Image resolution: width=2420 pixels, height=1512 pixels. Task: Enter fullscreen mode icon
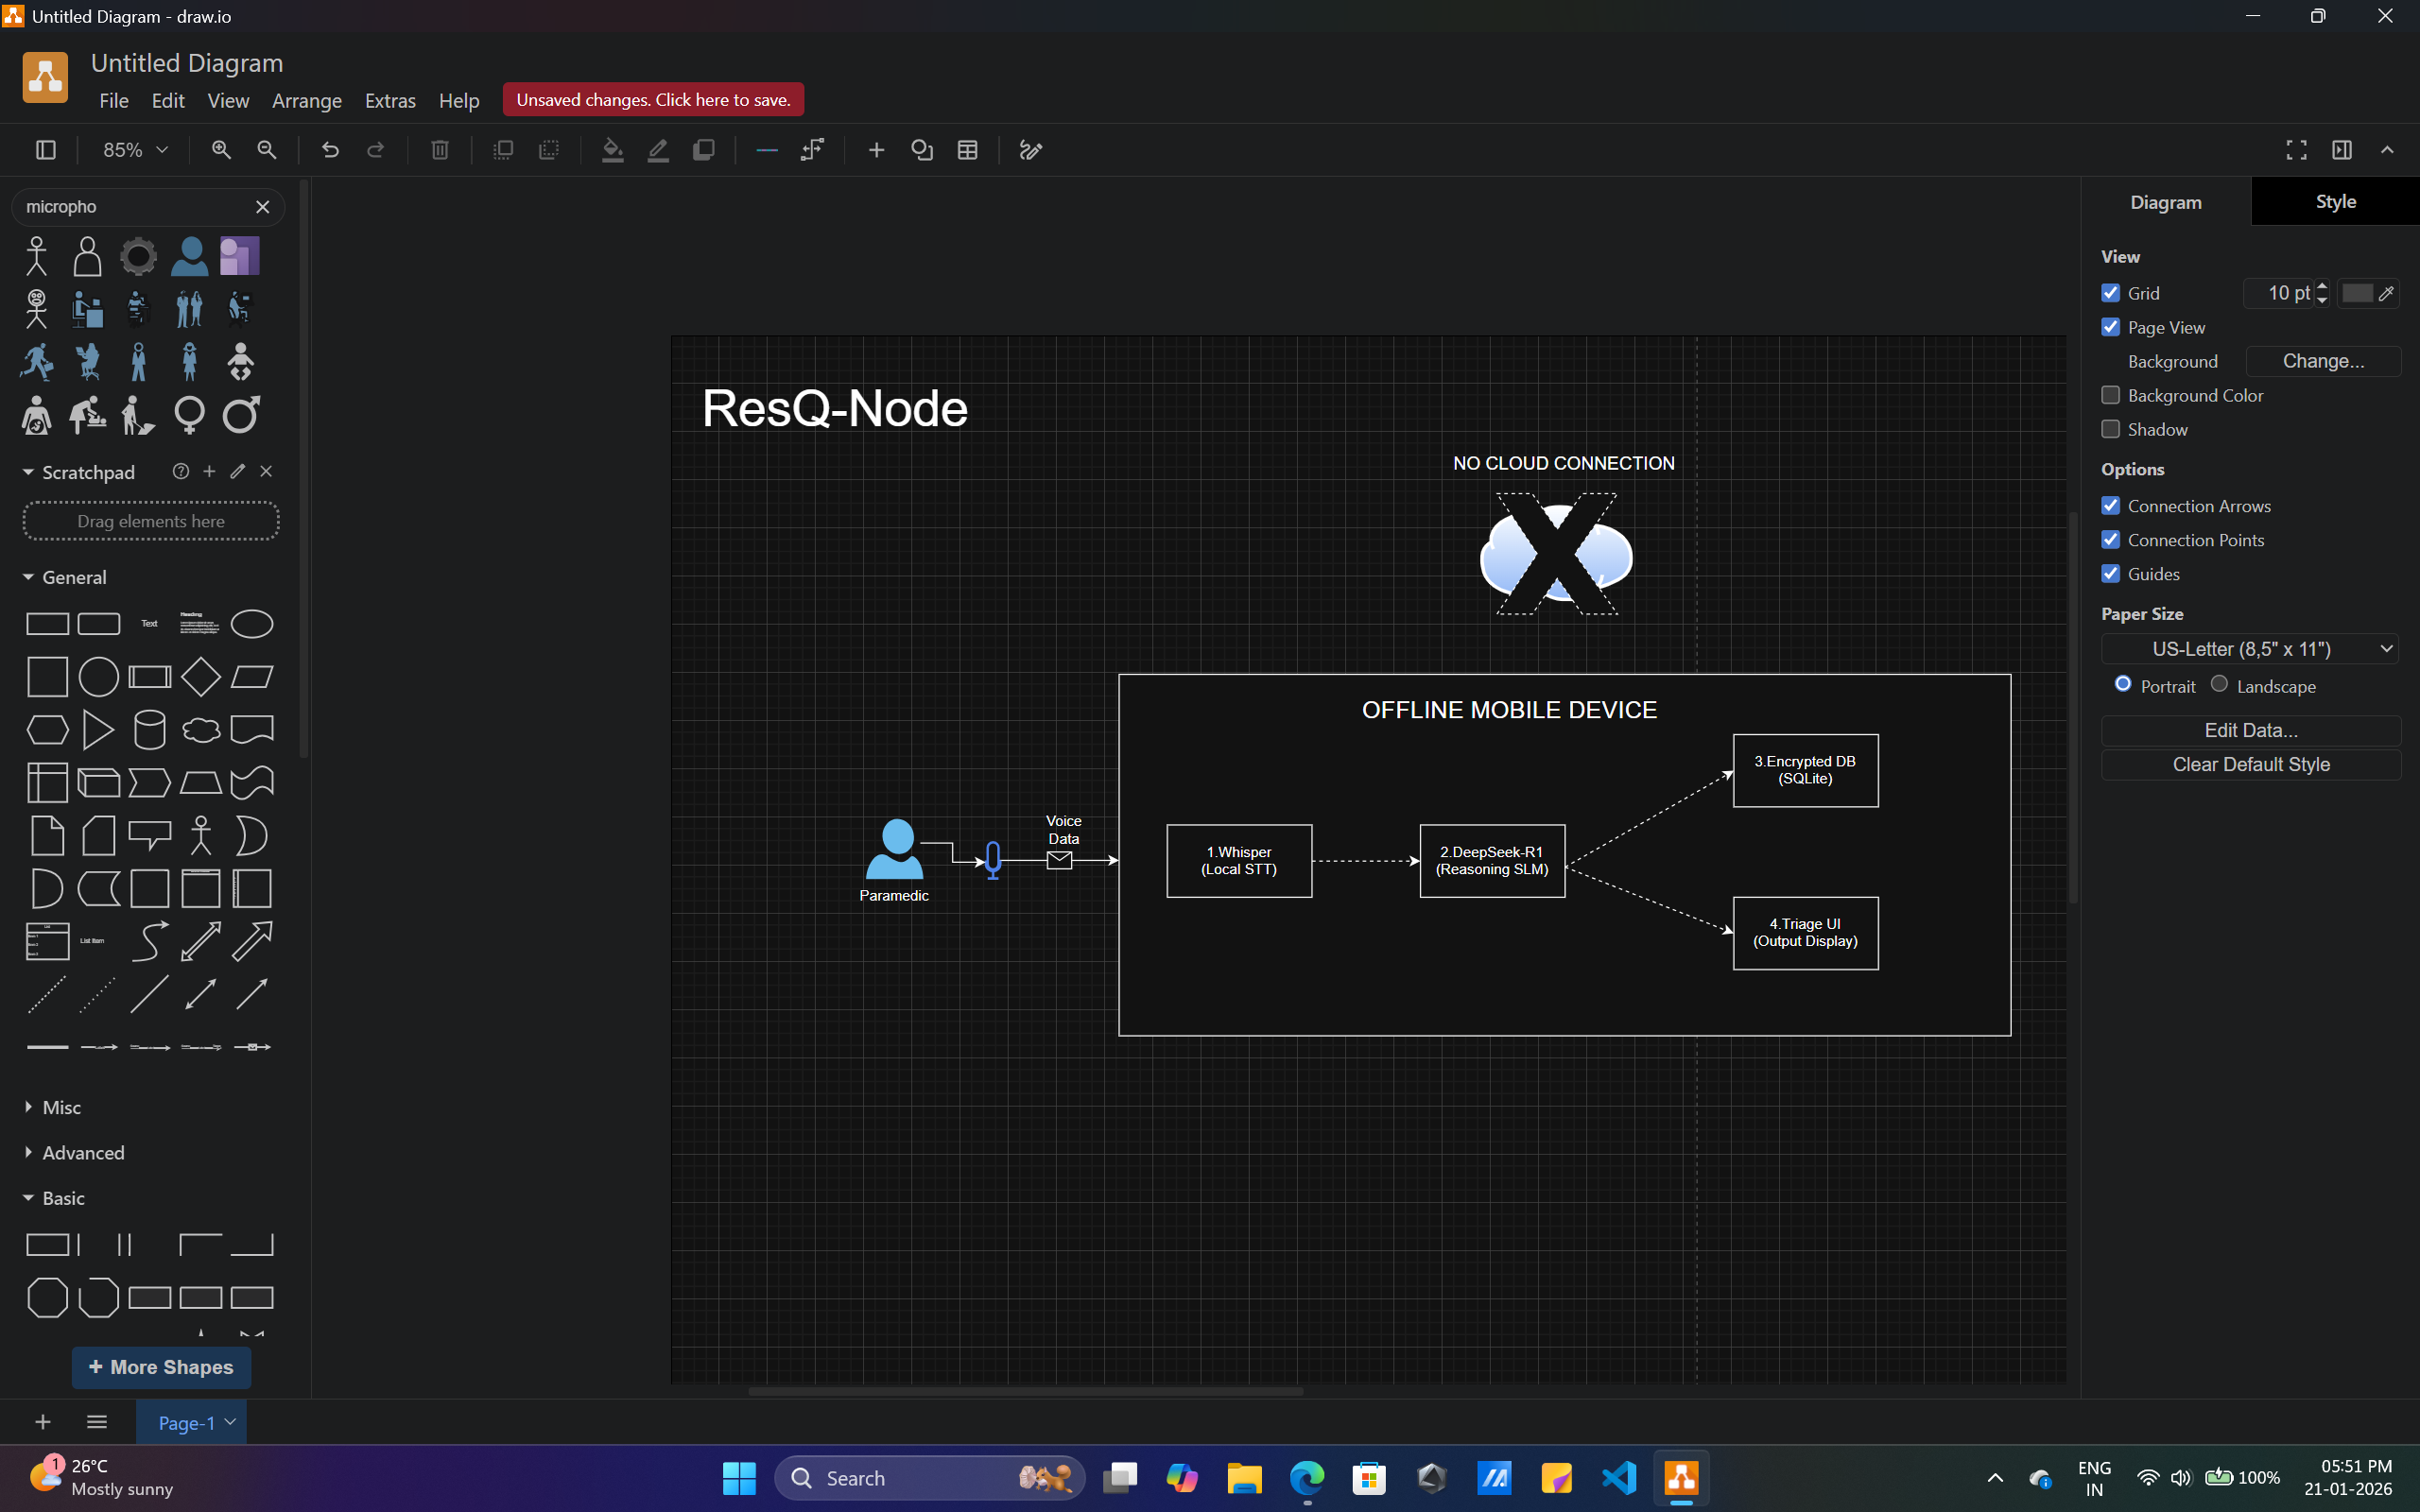pos(2296,150)
